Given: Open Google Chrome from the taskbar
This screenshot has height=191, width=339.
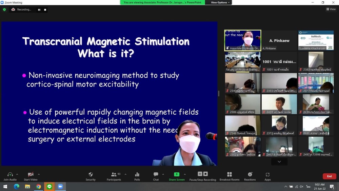Looking at the screenshot, I should coord(38,187).
